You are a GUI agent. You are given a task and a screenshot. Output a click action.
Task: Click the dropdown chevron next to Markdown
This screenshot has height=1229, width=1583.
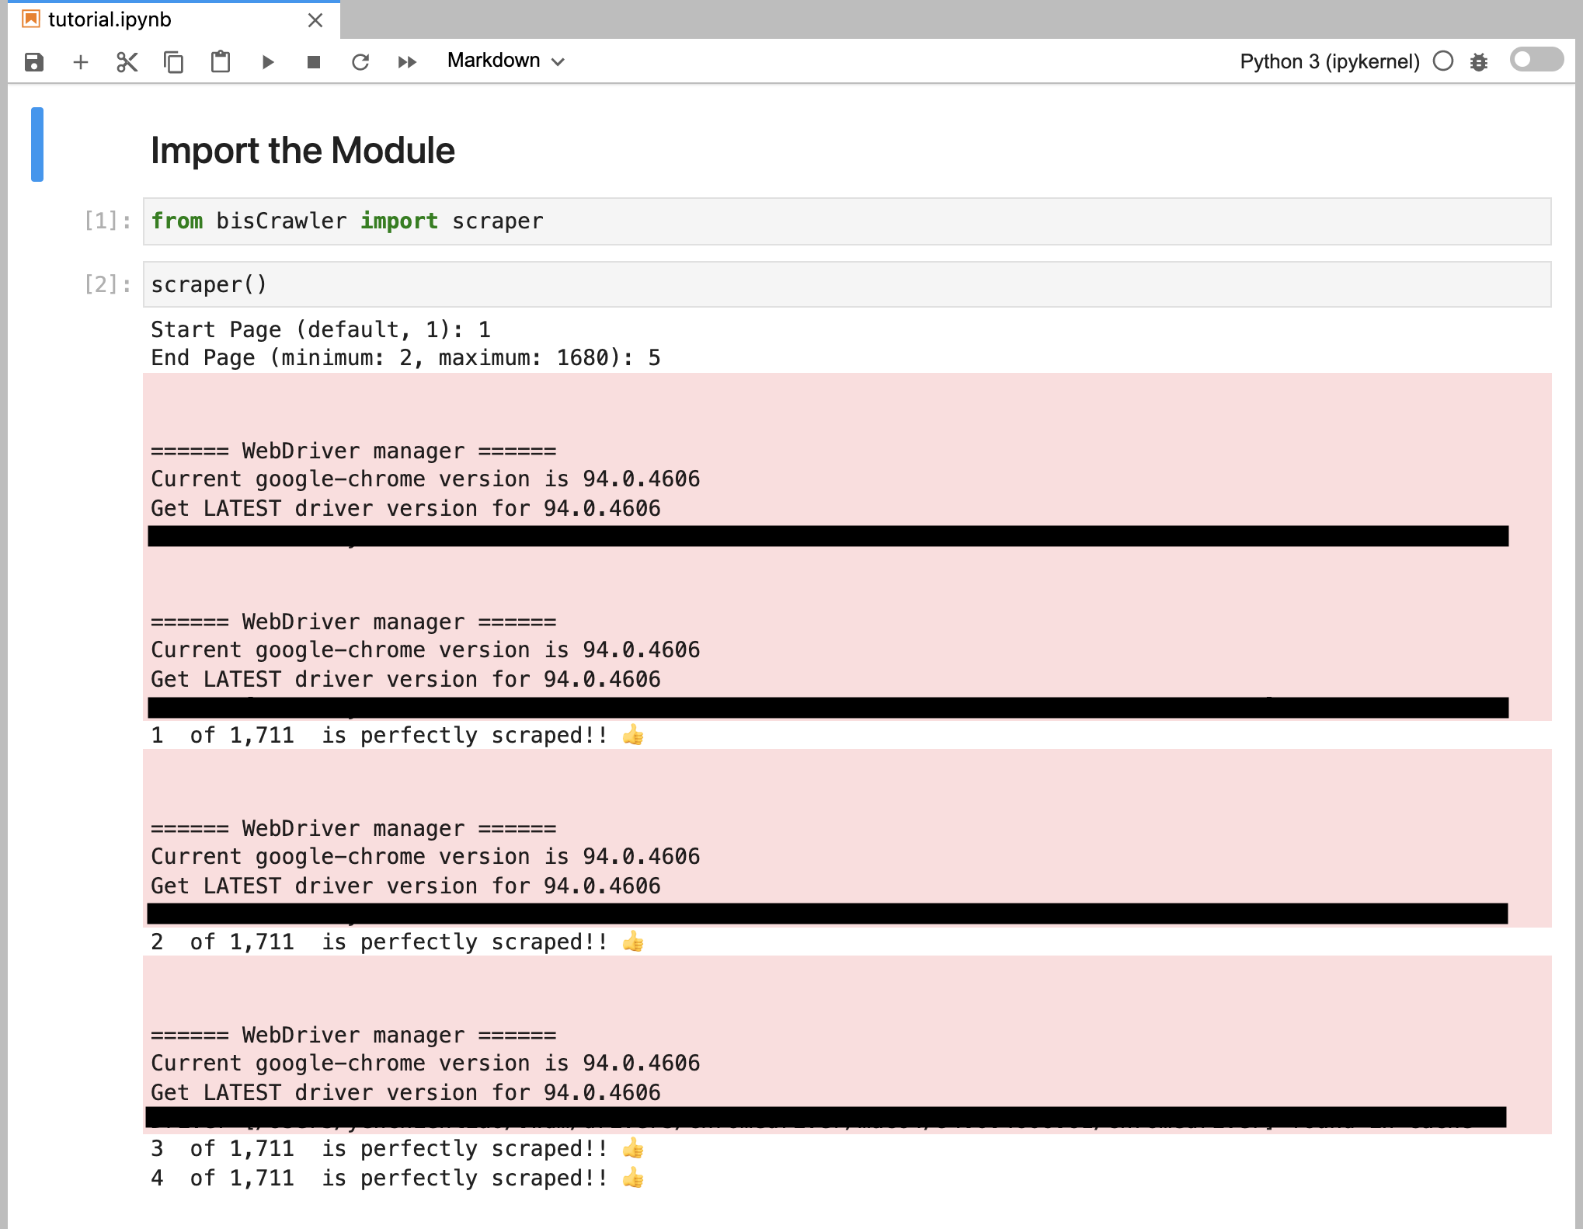point(558,62)
